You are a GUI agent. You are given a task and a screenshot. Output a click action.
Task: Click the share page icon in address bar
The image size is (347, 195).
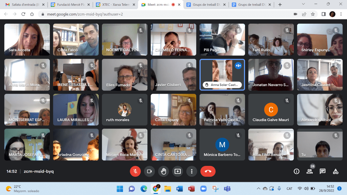304,14
